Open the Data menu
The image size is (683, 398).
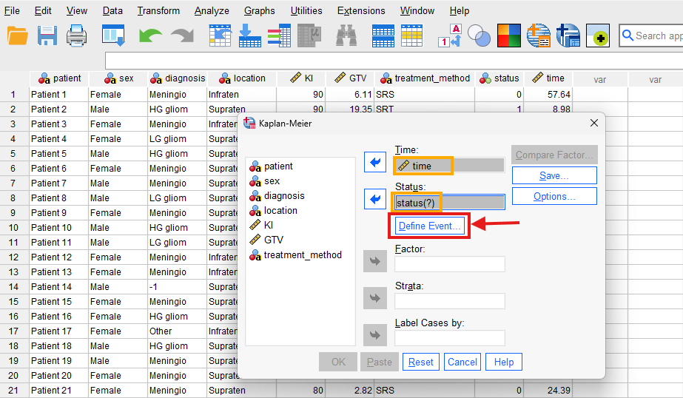click(112, 10)
